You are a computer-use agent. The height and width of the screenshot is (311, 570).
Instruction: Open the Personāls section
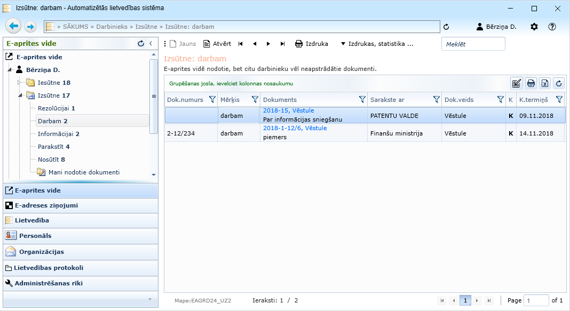(35, 235)
